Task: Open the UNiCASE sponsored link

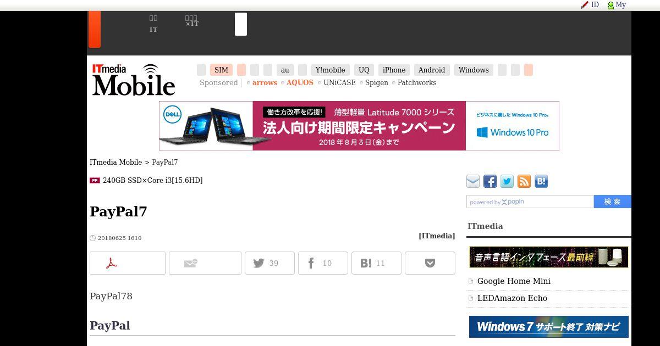Action: 339,83
